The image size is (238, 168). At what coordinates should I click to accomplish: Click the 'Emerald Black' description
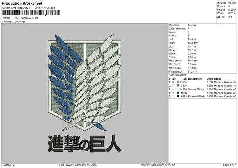(196, 96)
